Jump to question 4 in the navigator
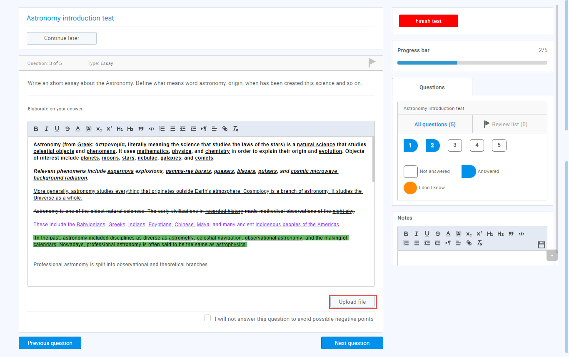 click(477, 145)
